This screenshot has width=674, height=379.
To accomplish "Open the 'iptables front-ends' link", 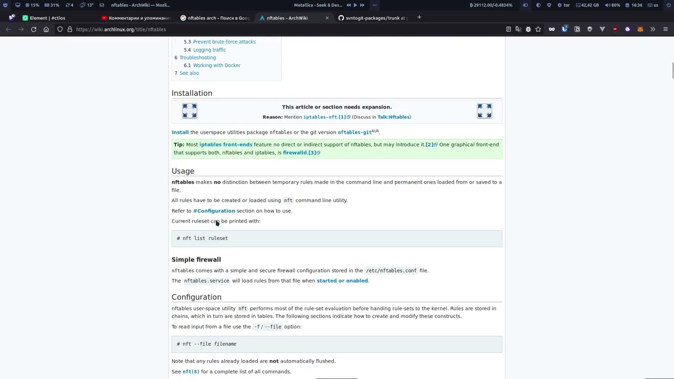I will click(225, 144).
